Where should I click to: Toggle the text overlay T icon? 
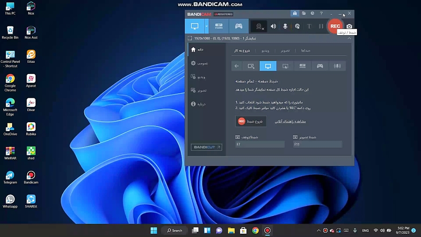[309, 26]
